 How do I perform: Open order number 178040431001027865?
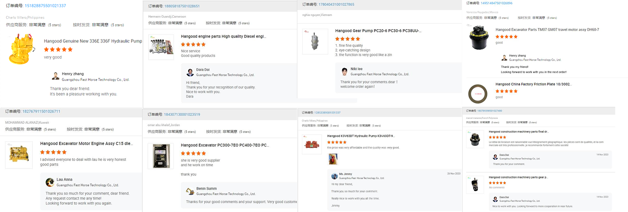point(336,5)
